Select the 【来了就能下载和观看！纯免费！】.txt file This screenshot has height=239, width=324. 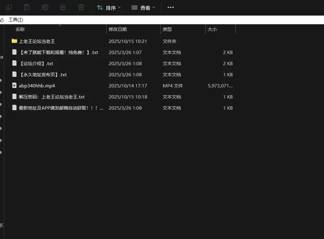click(x=59, y=52)
